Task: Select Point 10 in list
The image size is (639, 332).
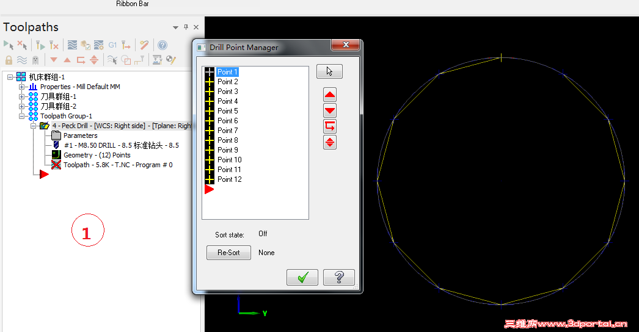Action: coord(229,160)
